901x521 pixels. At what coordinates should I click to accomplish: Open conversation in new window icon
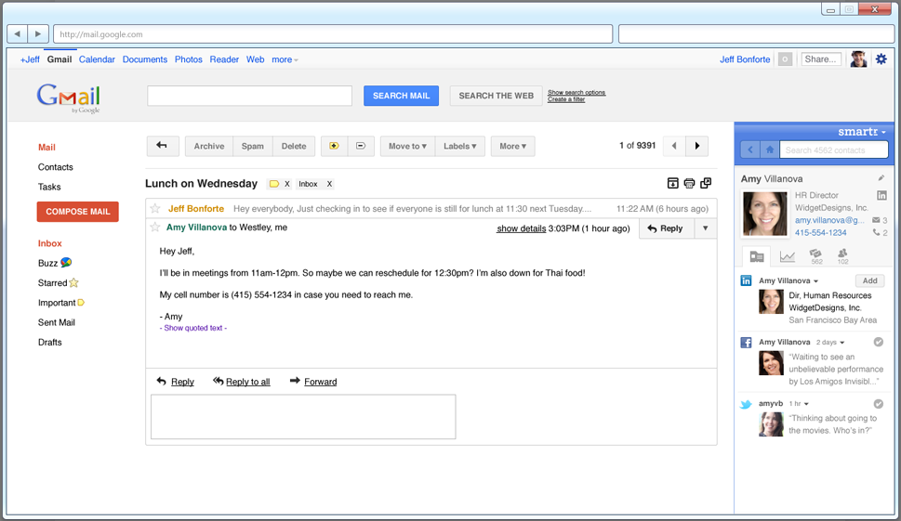[x=706, y=183]
